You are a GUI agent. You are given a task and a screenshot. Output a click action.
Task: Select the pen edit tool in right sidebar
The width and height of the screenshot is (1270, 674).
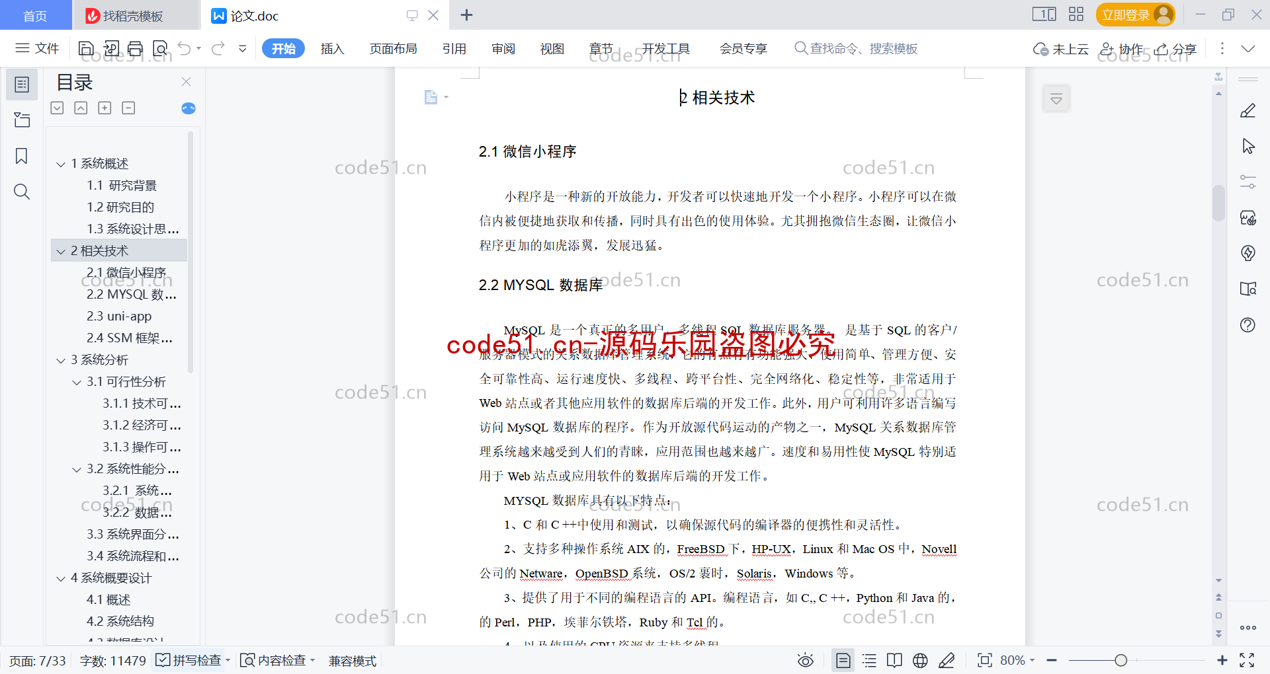click(1248, 110)
